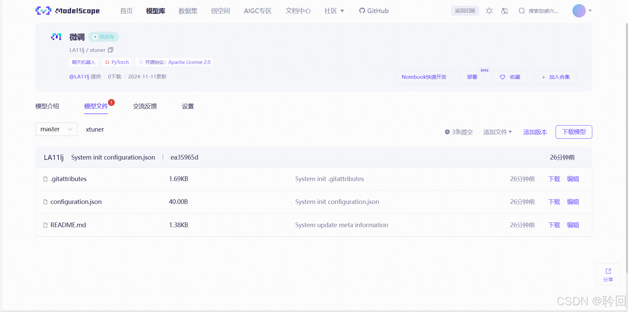Click the ModelScope logo
Image resolution: width=628 pixels, height=312 pixels.
click(67, 10)
